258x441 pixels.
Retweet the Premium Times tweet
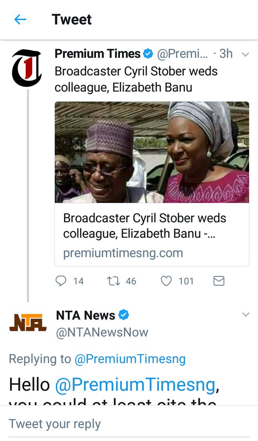click(114, 281)
